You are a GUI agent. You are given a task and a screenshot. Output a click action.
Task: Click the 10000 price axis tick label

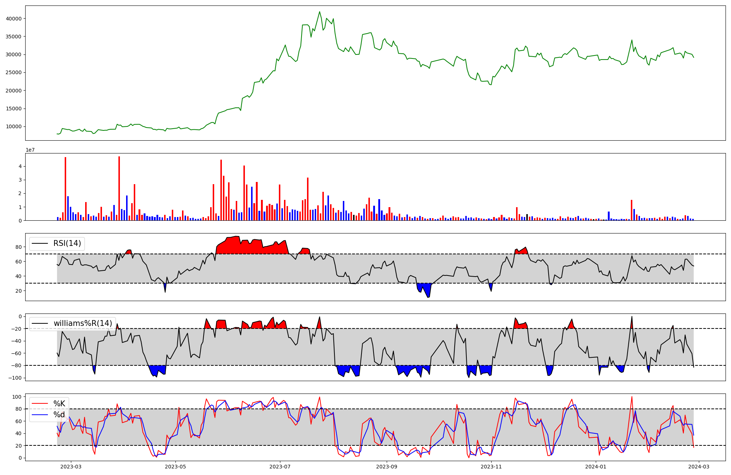pyautogui.click(x=14, y=127)
